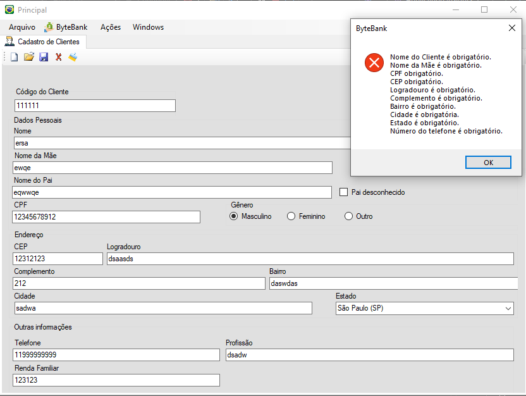This screenshot has height=396, width=526.
Task: Click the 'Outras informações' group label
Action: click(43, 327)
